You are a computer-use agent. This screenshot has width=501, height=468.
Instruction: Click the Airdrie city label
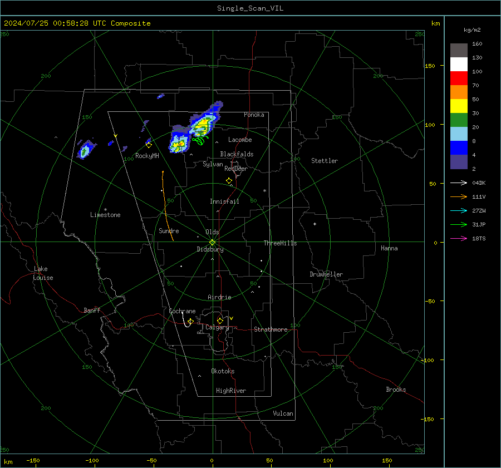(219, 297)
